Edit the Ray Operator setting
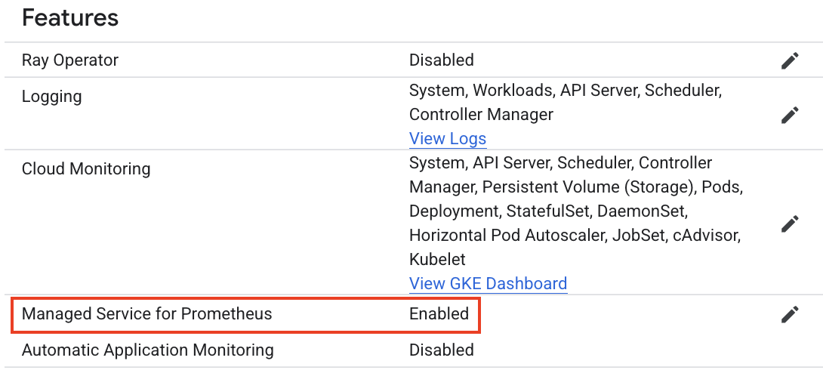This screenshot has height=370, width=823. point(790,61)
